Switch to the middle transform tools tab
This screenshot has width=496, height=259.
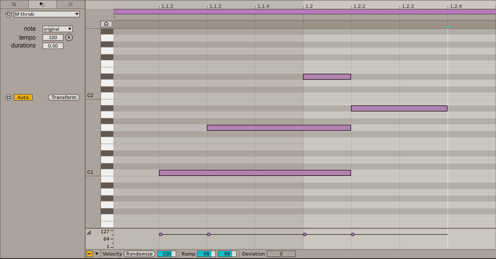coord(42,4)
